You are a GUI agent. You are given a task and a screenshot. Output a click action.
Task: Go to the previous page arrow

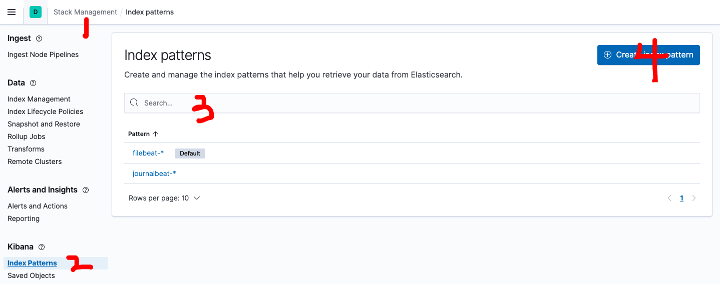(669, 198)
